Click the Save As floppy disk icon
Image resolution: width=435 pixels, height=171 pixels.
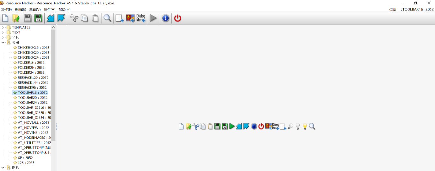(38, 18)
